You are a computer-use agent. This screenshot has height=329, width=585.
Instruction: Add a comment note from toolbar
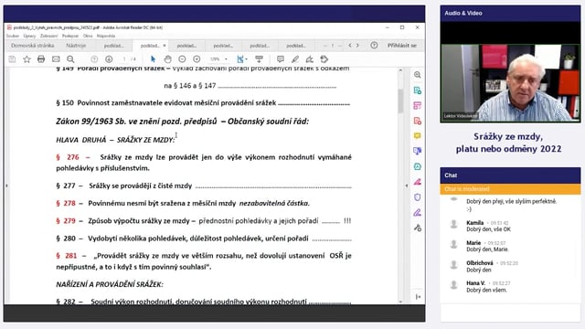coord(281,59)
